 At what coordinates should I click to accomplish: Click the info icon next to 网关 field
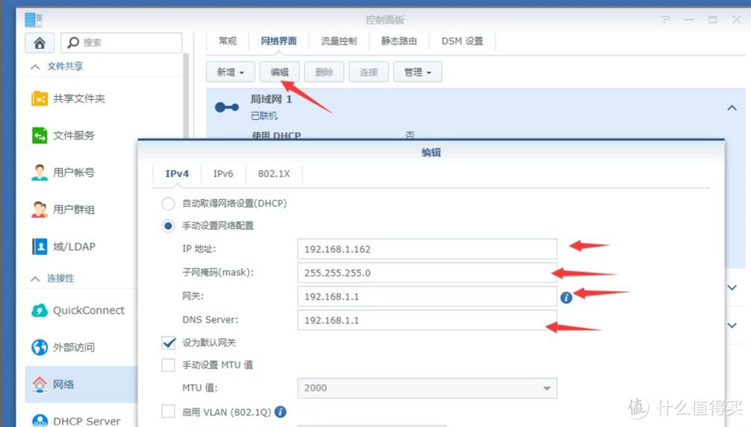pyautogui.click(x=567, y=297)
